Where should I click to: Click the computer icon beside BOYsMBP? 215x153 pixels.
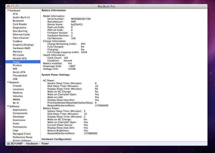coord(8,144)
